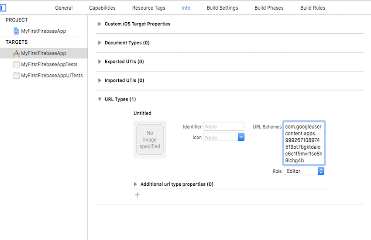Click the Role label
This screenshot has height=240, width=371.
tap(277, 171)
